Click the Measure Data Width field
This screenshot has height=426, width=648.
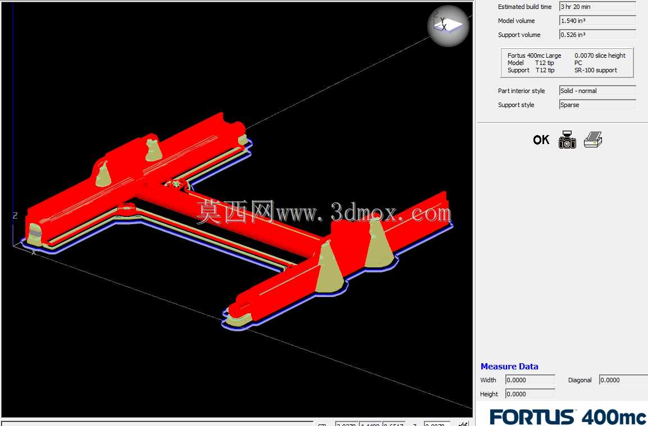coord(530,380)
